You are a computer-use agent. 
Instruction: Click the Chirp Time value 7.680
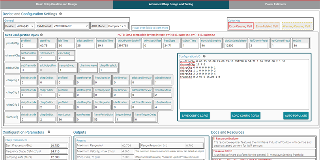tap(127, 157)
